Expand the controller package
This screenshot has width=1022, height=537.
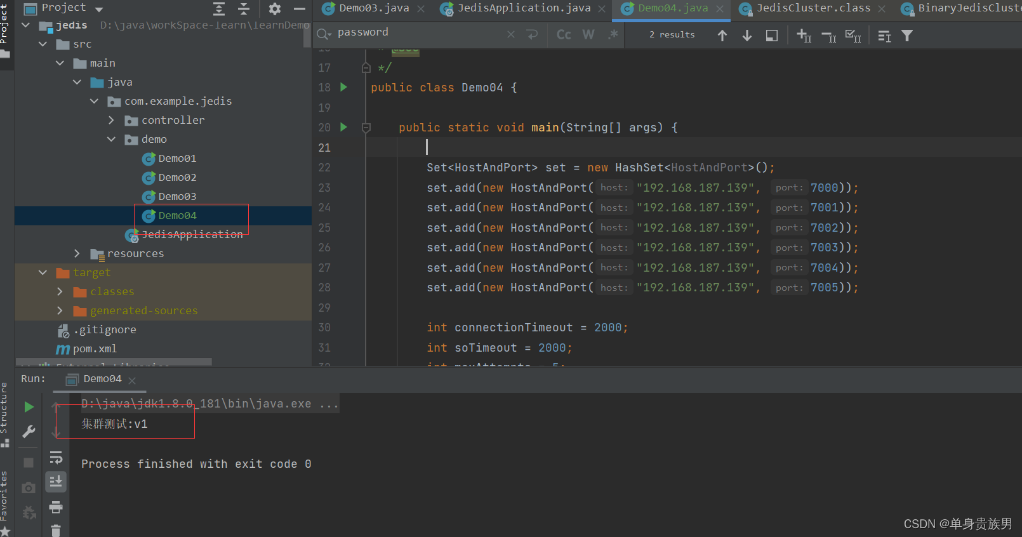(112, 120)
